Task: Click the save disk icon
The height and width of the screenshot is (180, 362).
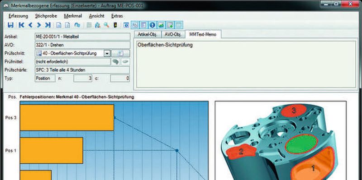Action: point(10,25)
